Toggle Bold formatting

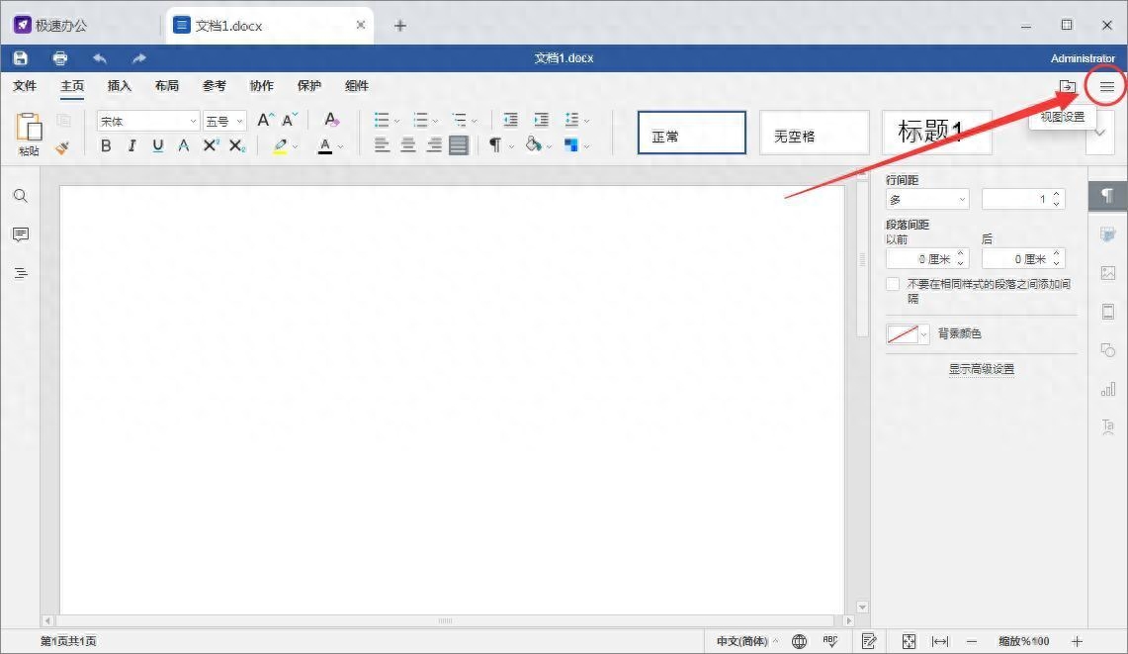[x=106, y=145]
